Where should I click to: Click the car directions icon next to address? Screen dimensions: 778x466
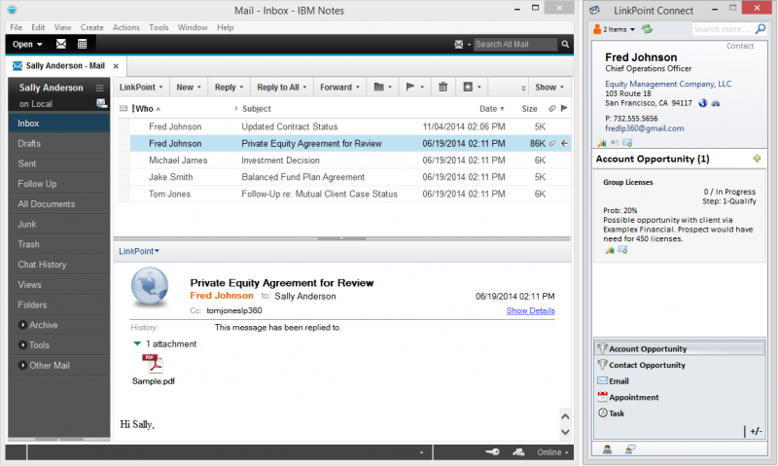(x=716, y=103)
